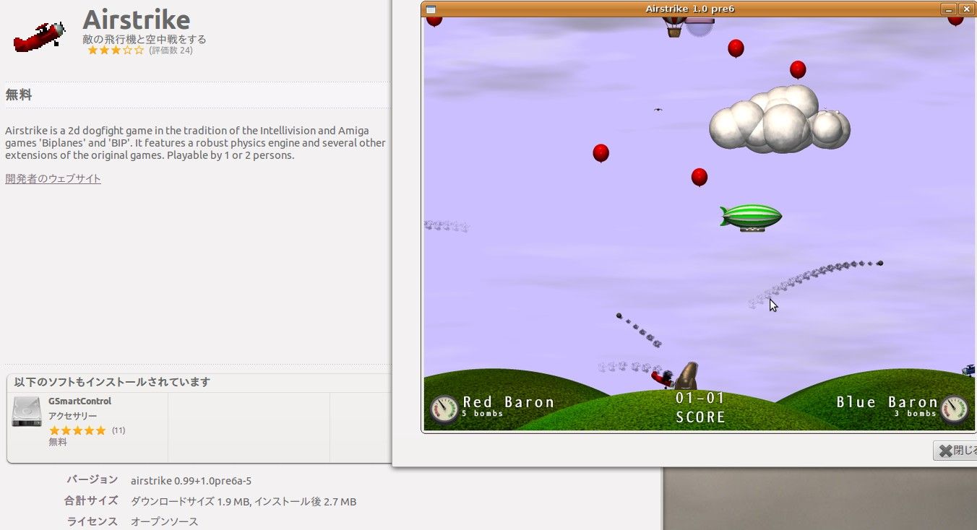Image resolution: width=977 pixels, height=530 pixels.
Task: Click the Airstrike star rating
Action: 116,51
